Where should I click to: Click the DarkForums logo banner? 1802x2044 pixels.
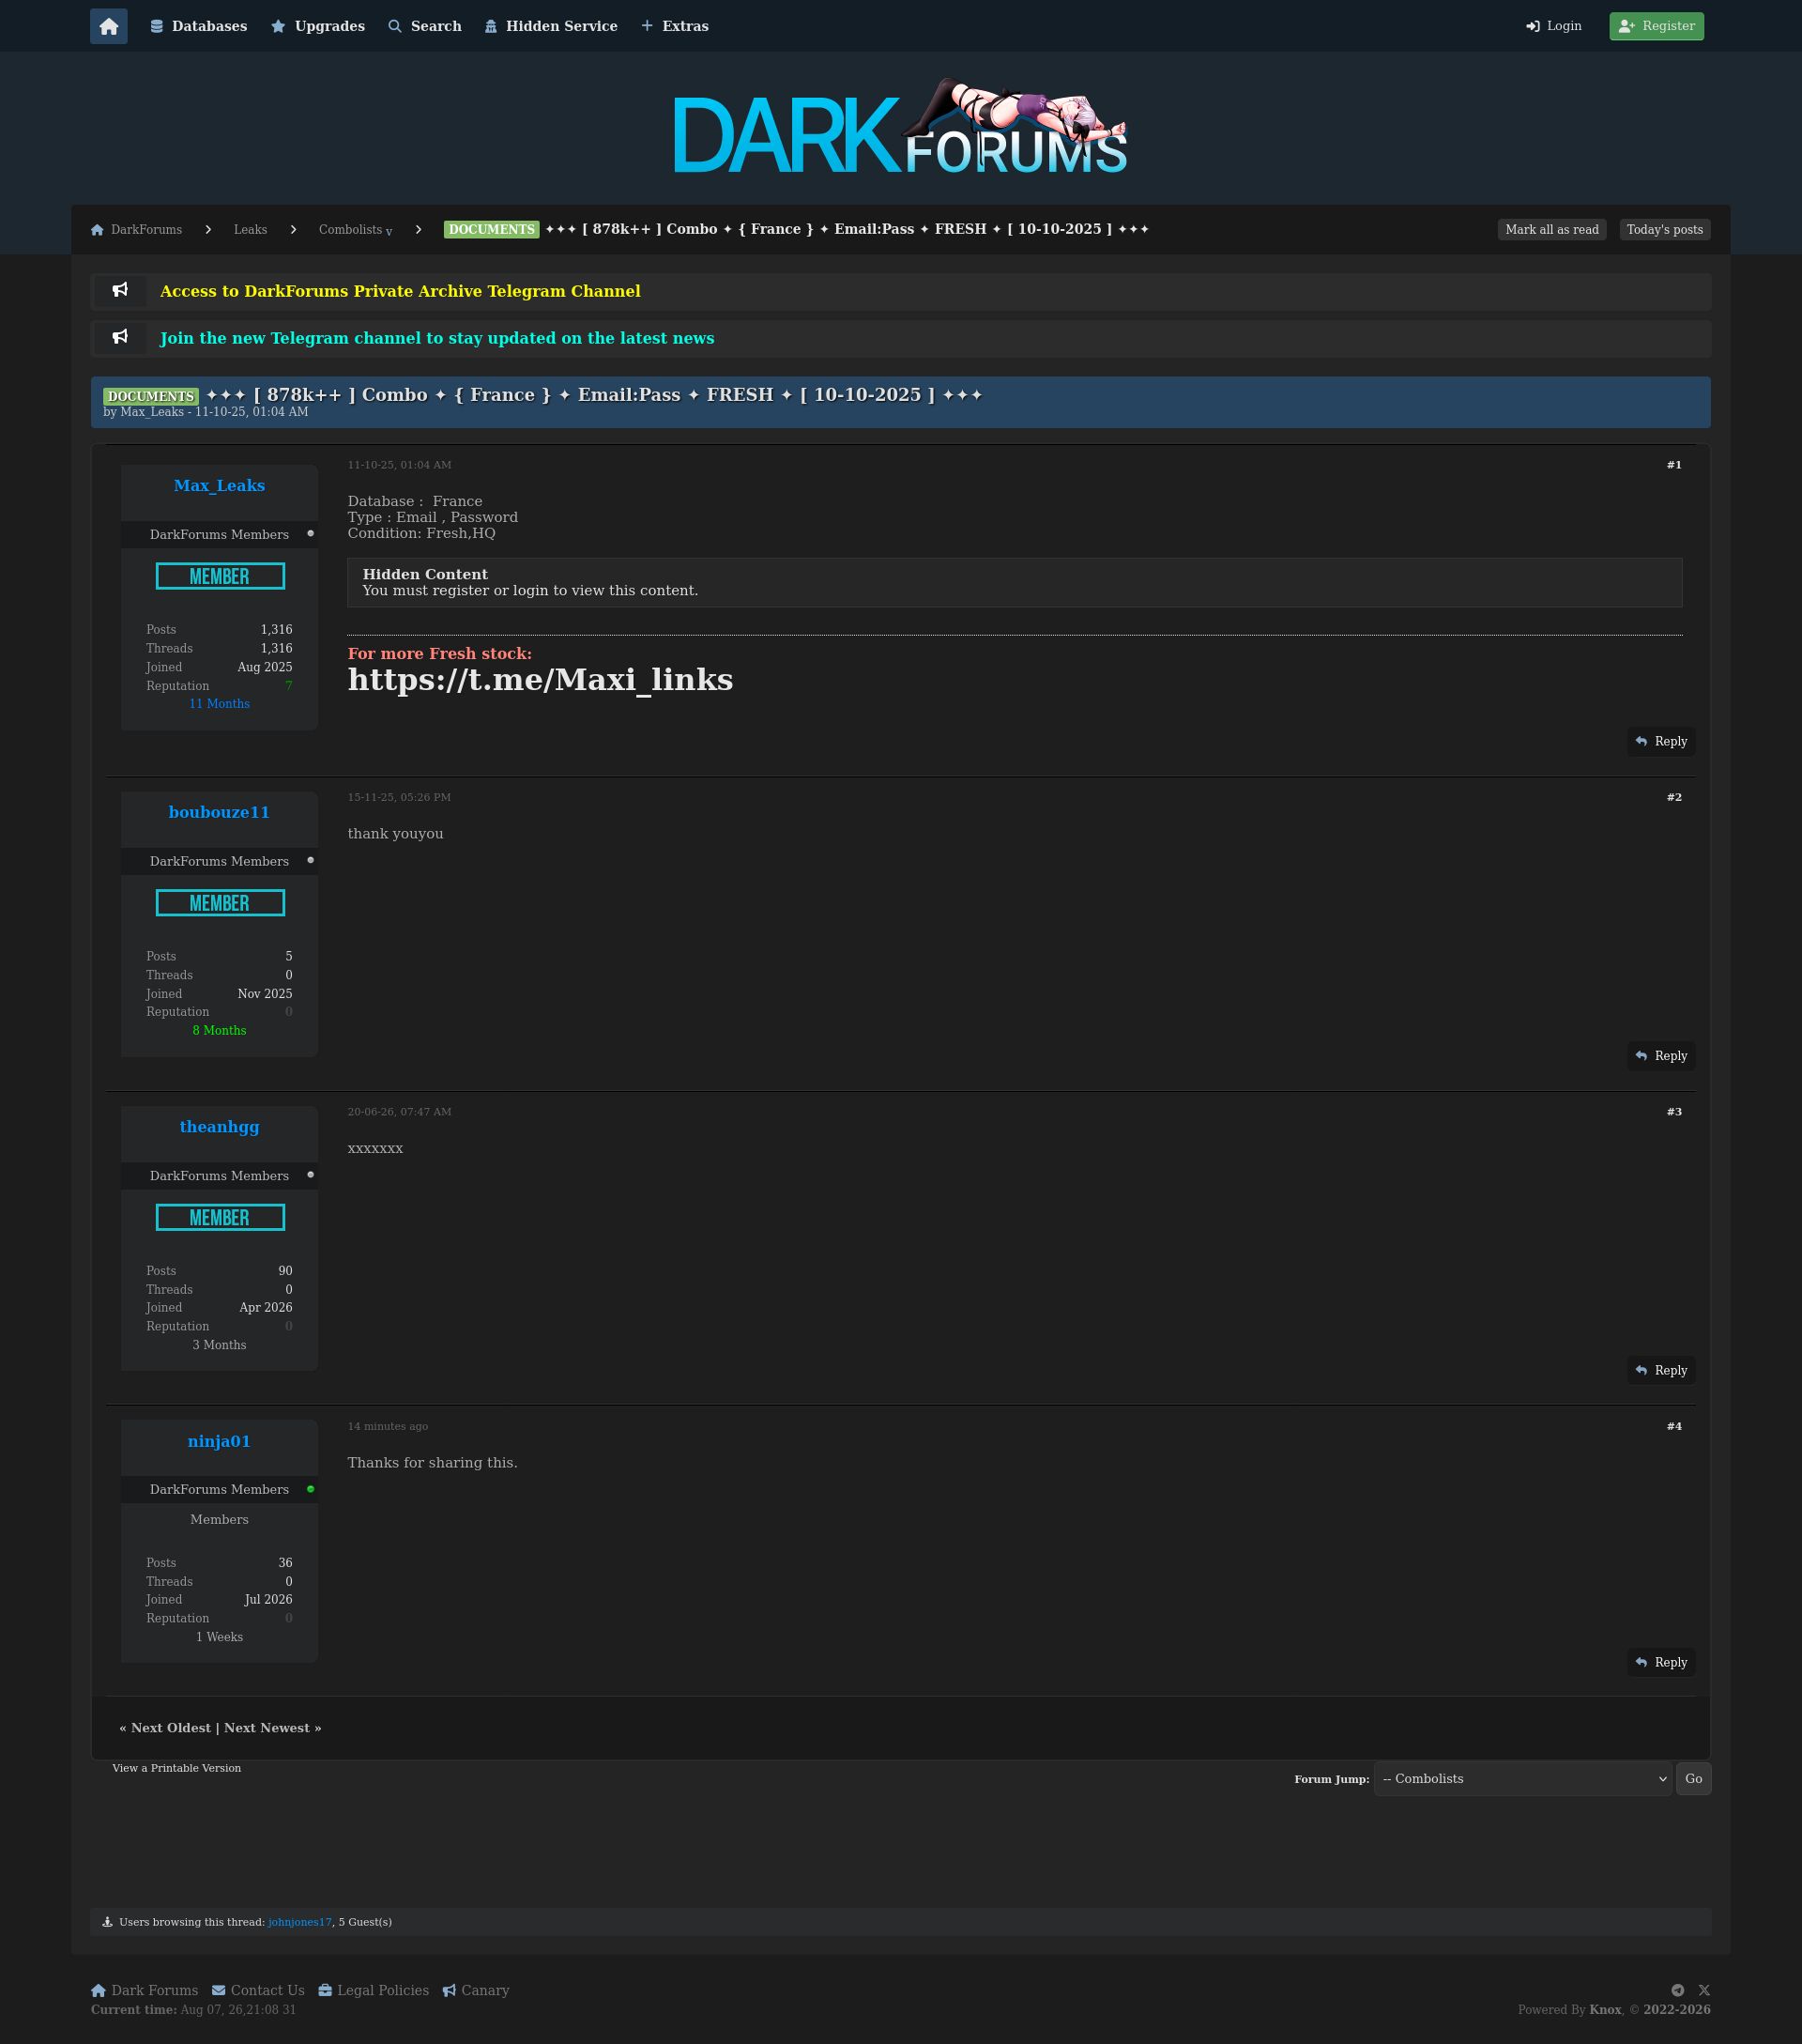click(900, 127)
